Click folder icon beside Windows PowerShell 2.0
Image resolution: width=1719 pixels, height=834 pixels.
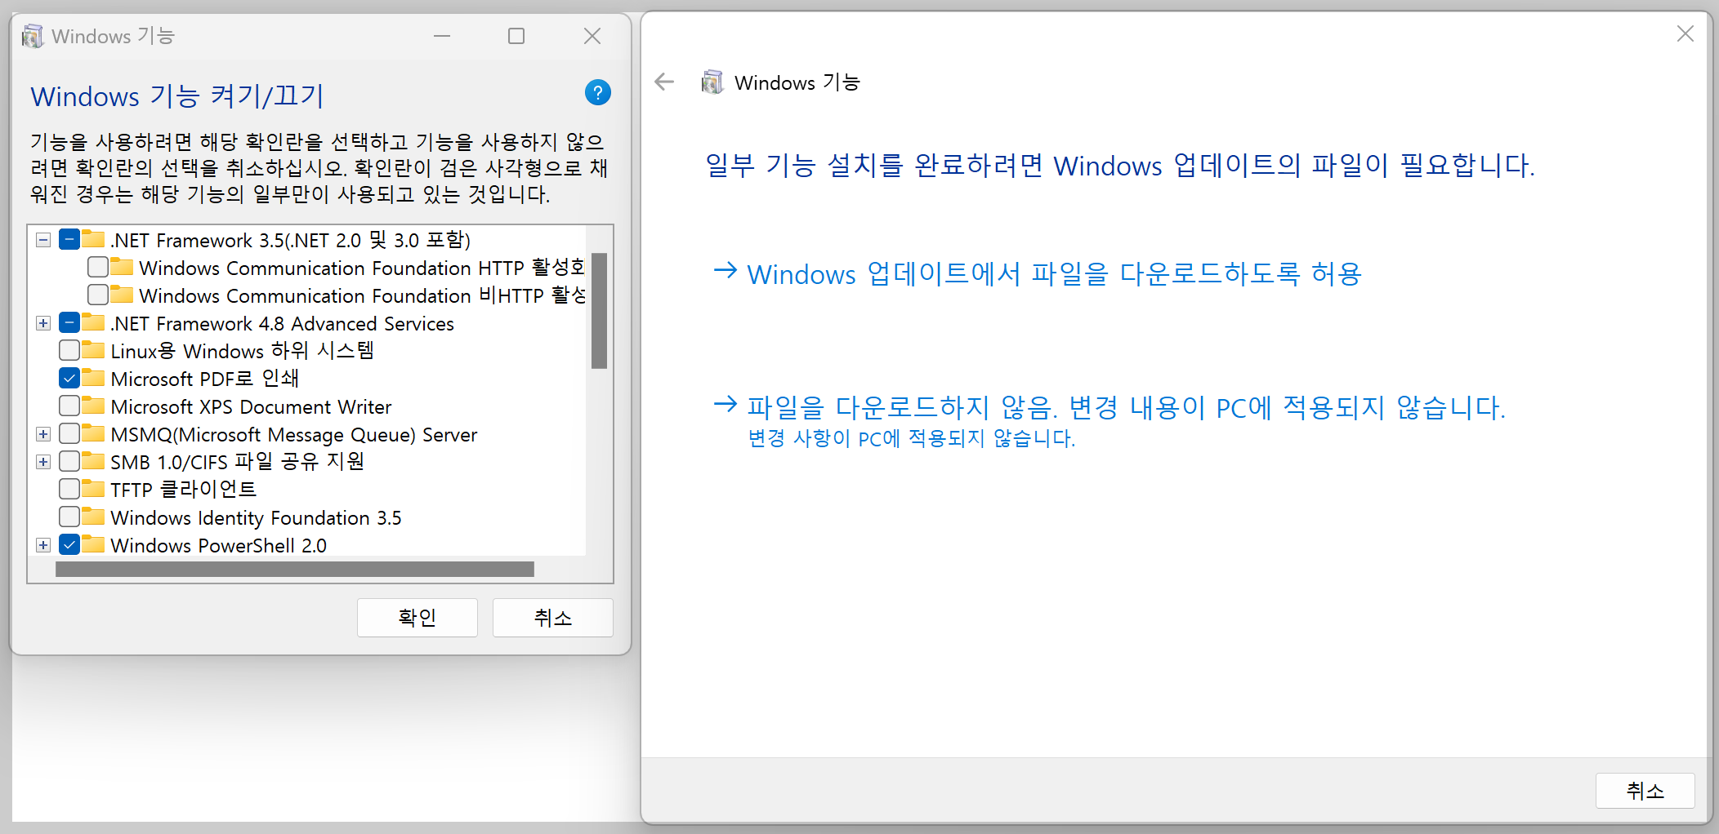coord(93,545)
